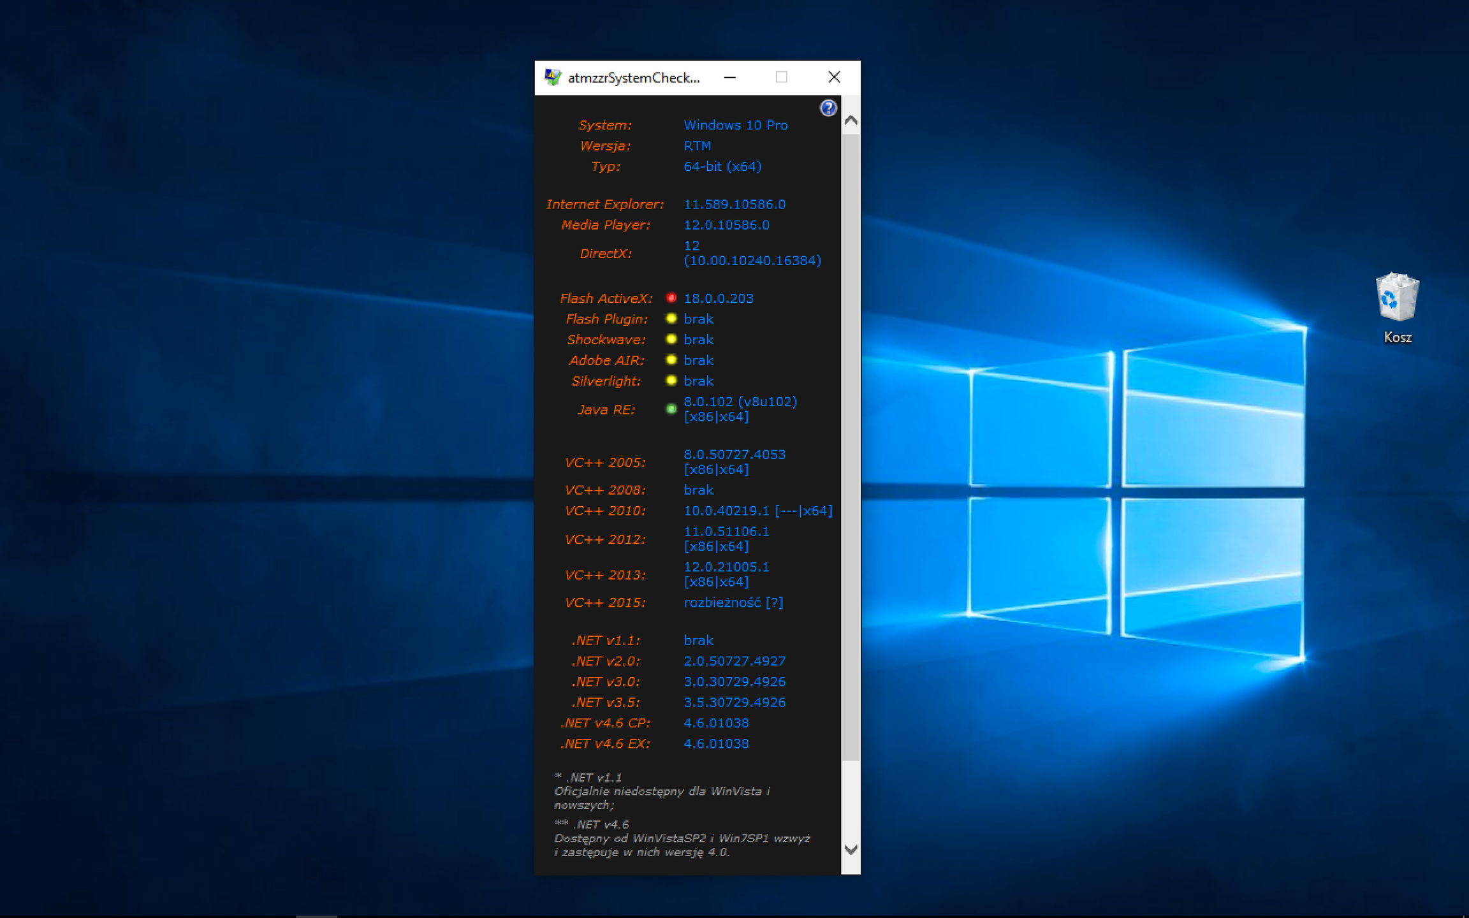Click the DirectX value 12 (10.00.10240.16384)
Viewport: 1469px width, 918px height.
click(x=752, y=253)
